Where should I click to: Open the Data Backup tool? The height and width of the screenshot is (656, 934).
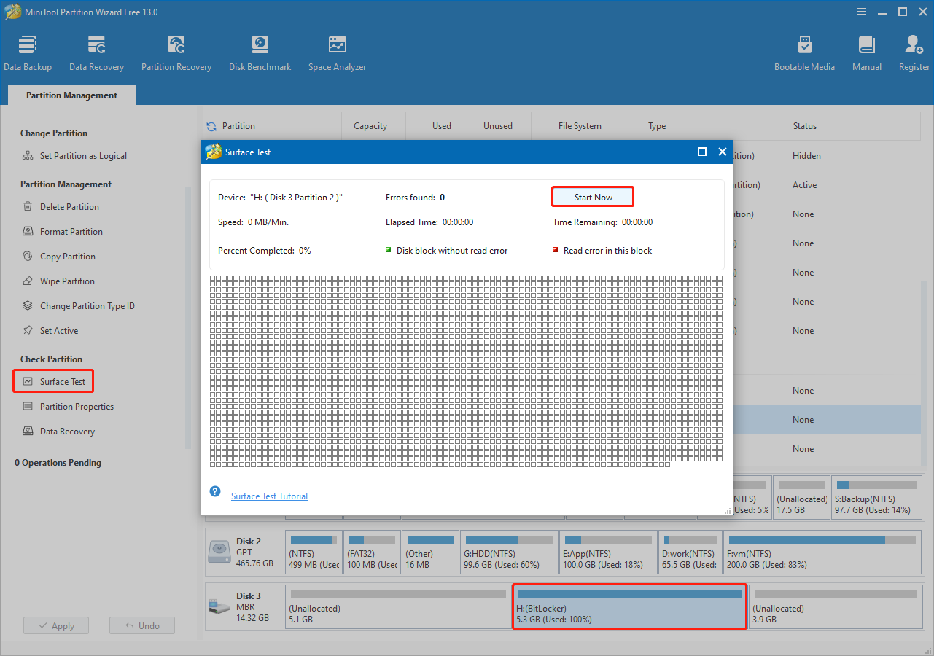pyautogui.click(x=28, y=51)
